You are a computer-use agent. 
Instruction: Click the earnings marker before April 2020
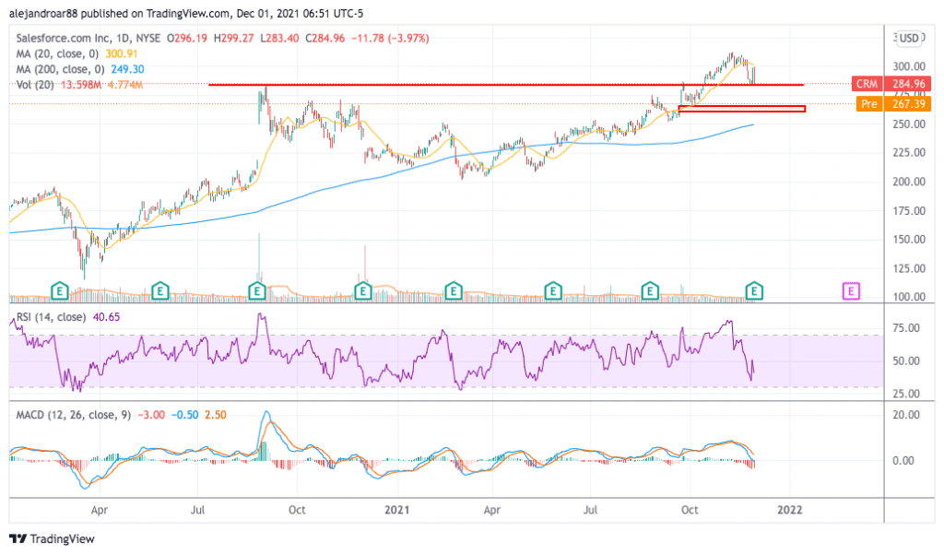(59, 291)
